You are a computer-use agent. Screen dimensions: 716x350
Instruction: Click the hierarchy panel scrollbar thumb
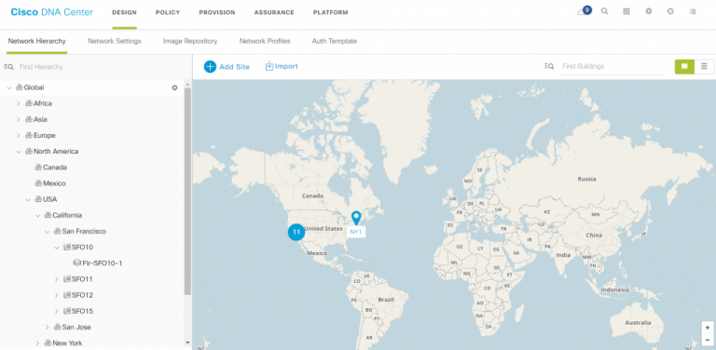click(187, 192)
